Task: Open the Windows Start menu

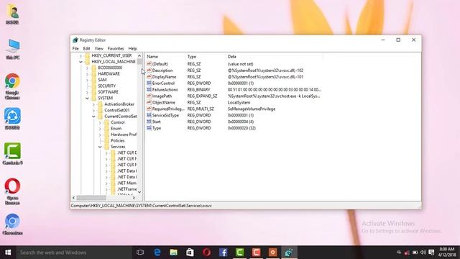Action: point(8,253)
